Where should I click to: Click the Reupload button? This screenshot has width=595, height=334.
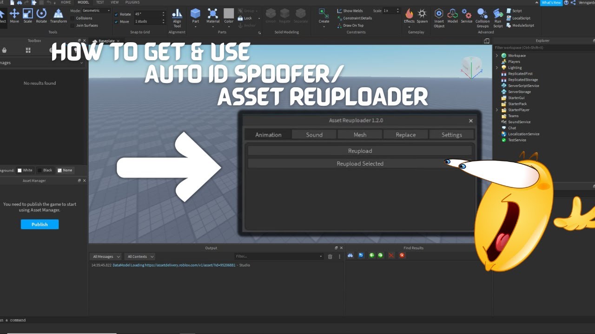pyautogui.click(x=360, y=151)
